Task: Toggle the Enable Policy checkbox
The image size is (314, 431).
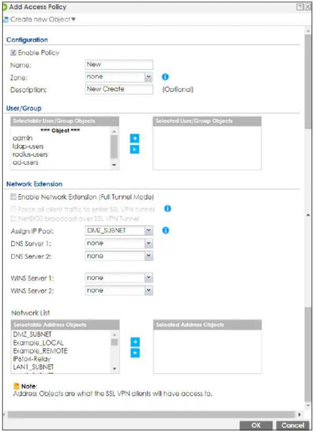Action: click(x=13, y=53)
